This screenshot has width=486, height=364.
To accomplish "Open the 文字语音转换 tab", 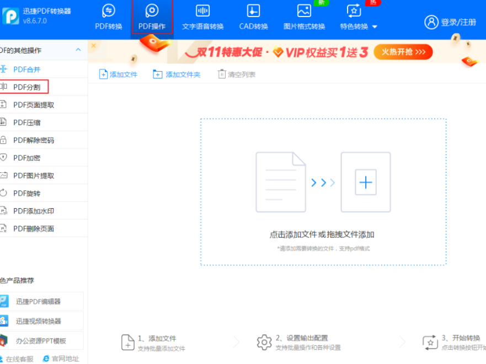I will tap(202, 17).
